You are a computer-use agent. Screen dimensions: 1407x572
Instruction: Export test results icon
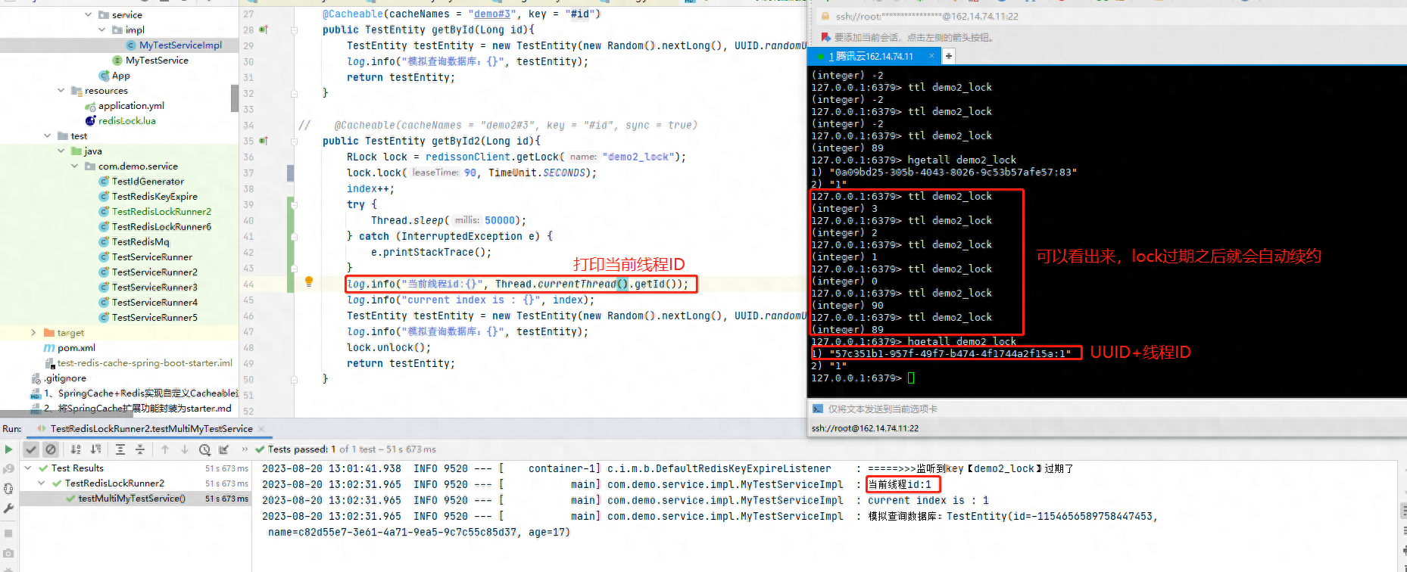click(224, 449)
